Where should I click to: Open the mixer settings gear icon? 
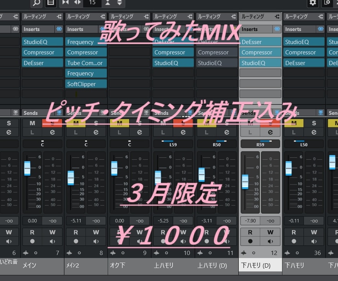coord(313,3)
